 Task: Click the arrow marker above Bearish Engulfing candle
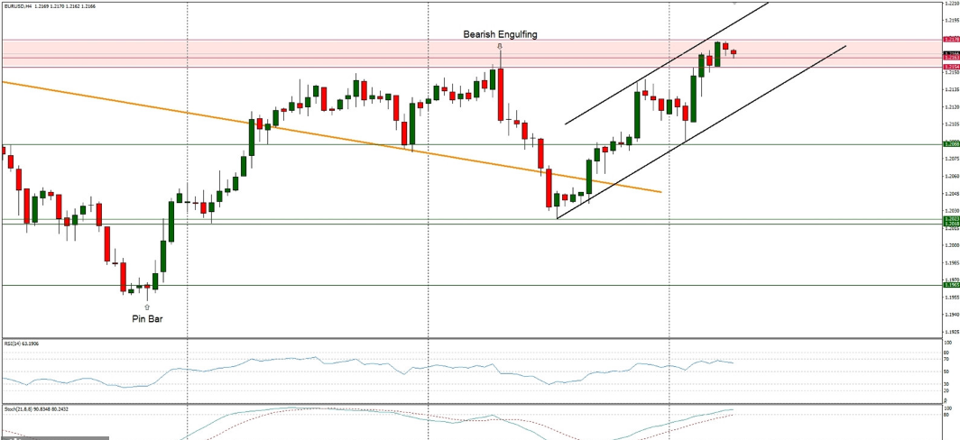click(500, 46)
